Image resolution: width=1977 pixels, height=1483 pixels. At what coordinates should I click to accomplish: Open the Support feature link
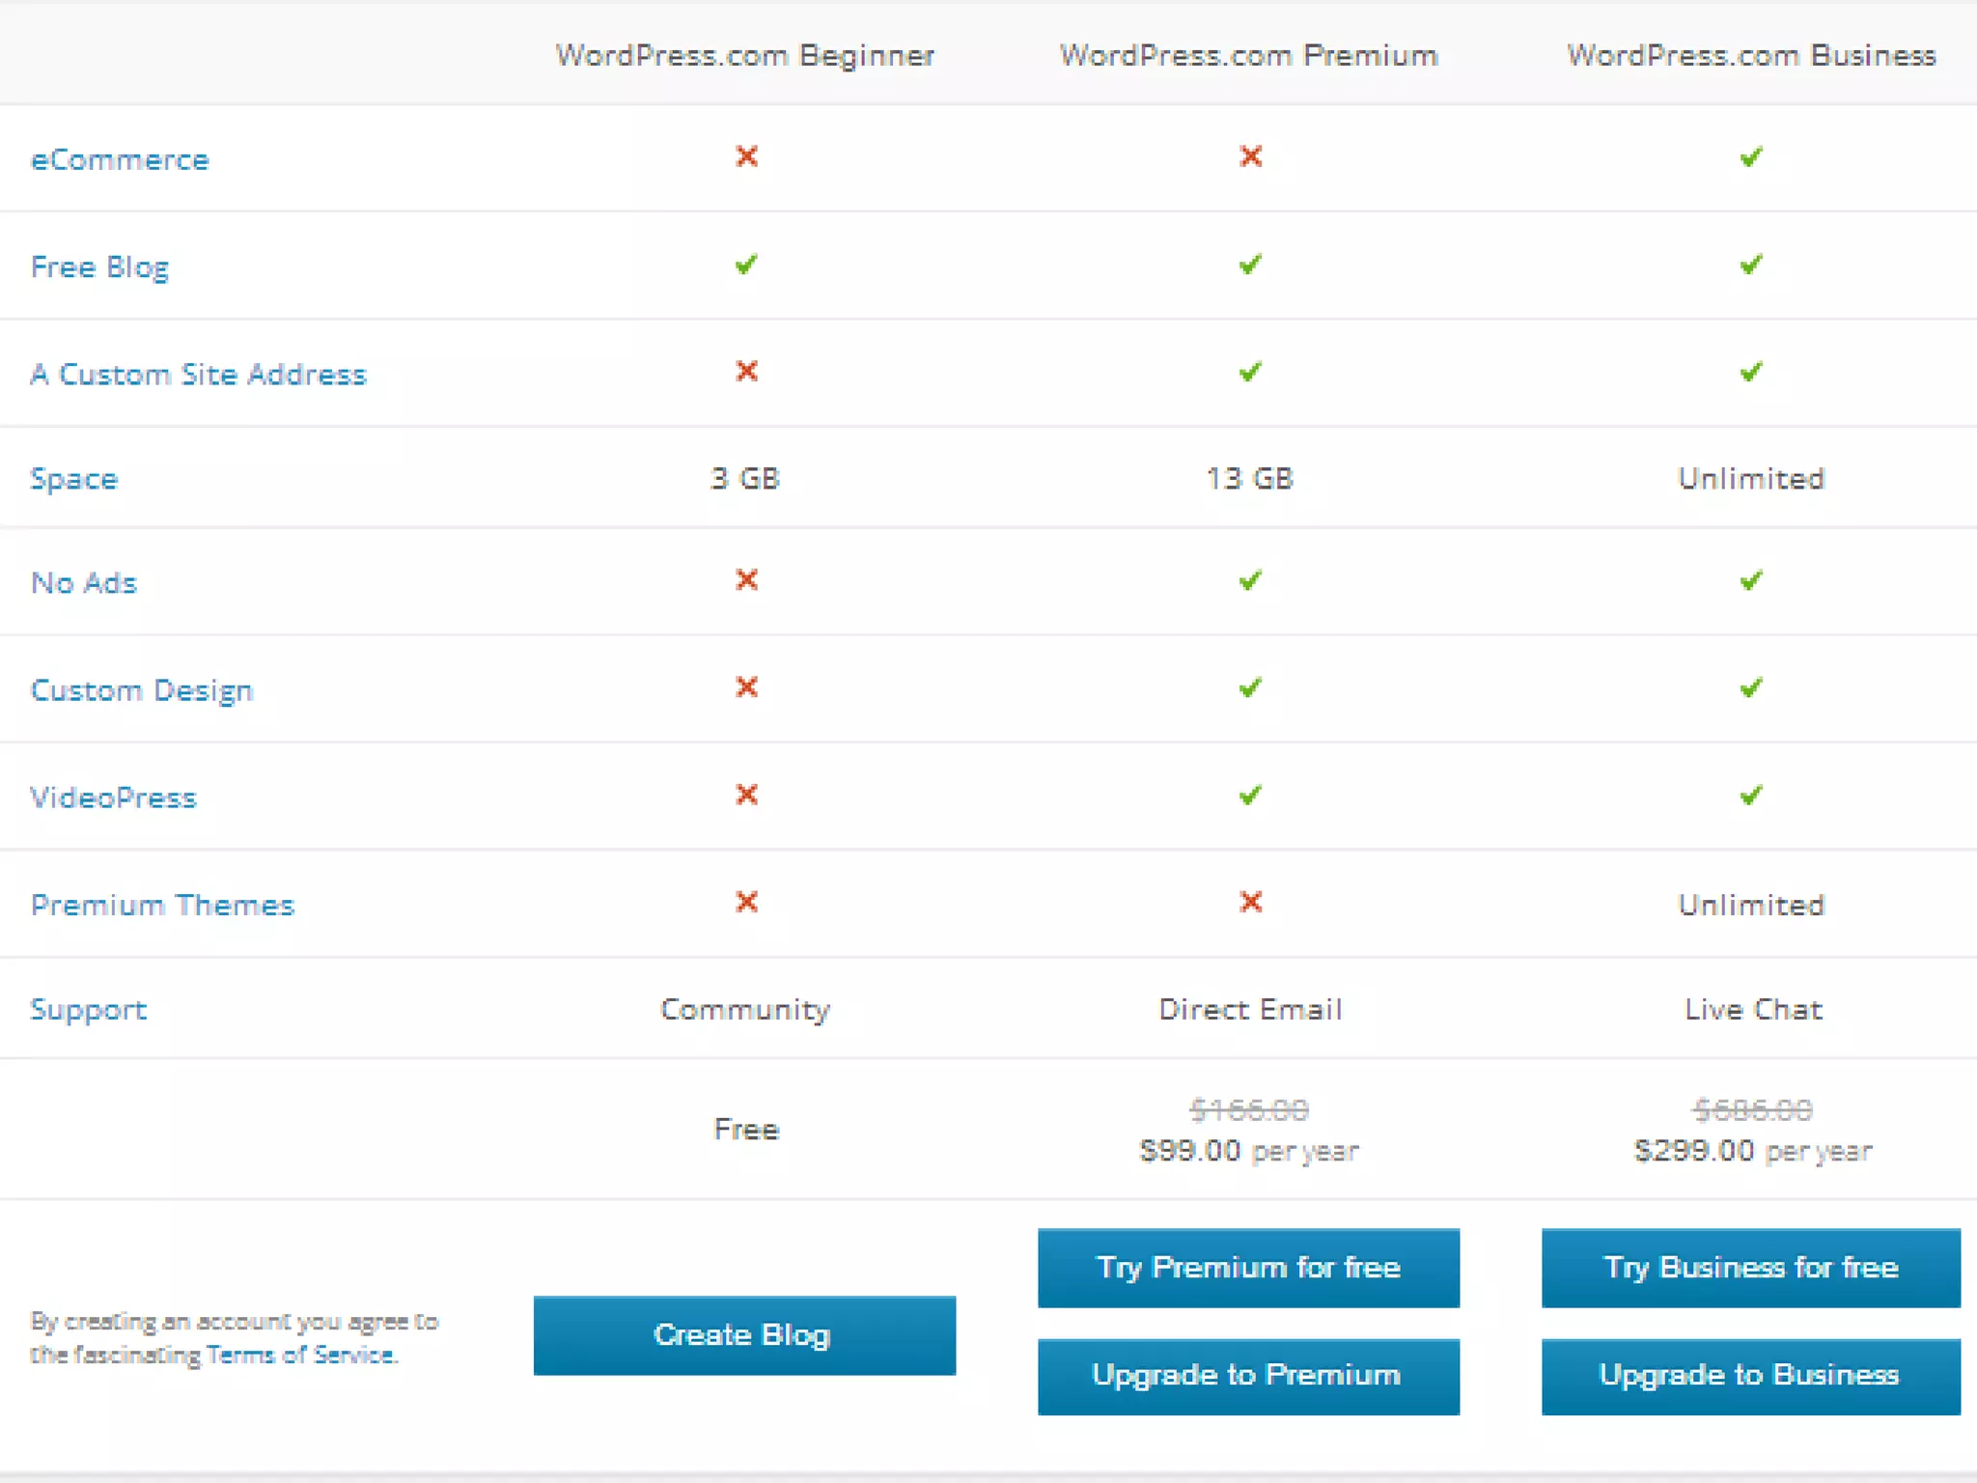click(x=89, y=1010)
